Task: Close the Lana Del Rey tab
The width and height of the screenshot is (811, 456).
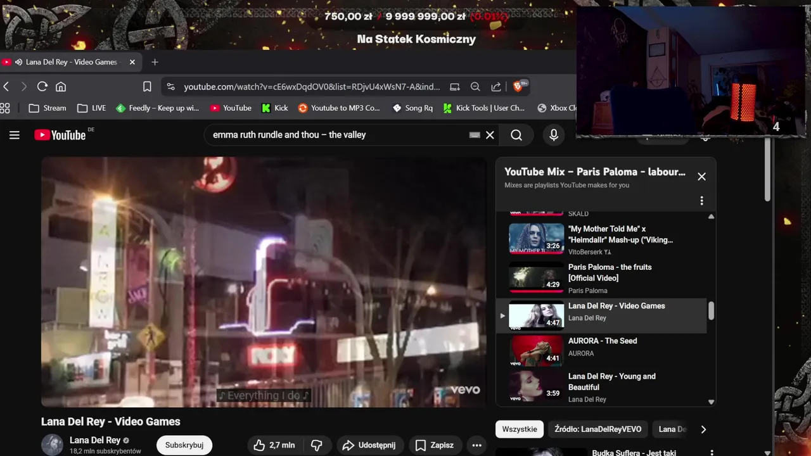Action: coord(132,62)
